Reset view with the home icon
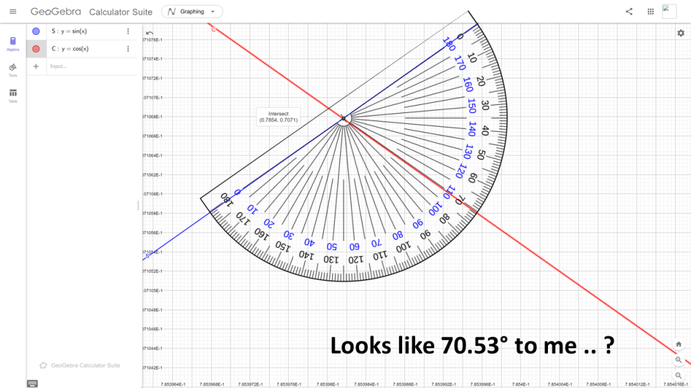691x388 pixels. (678, 344)
